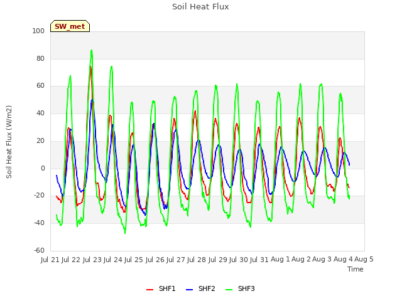Screen dimensions: 402x301
Task: Click the 80 y-axis tick label
Action: click(x=40, y=58)
